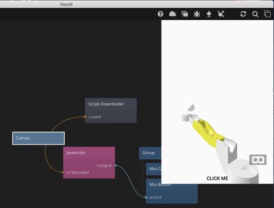274x208 pixels.
Task: Click the upload arrow icon
Action: click(209, 14)
